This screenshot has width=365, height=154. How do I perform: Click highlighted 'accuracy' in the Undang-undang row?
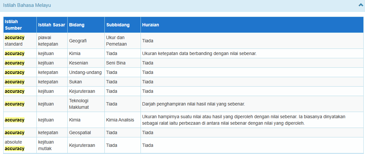(14, 73)
